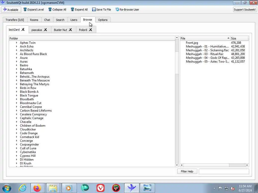Open the Options tab

click(x=103, y=20)
